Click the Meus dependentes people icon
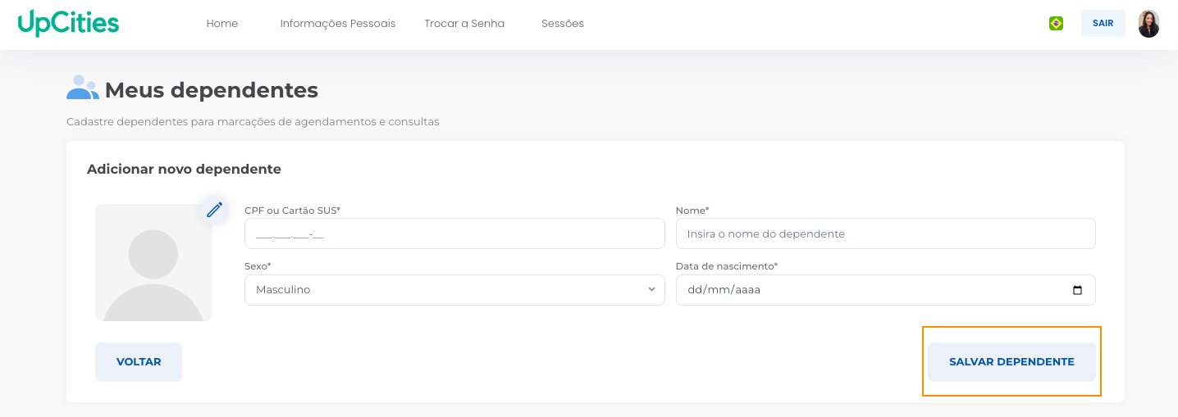This screenshot has width=1178, height=417. tap(82, 88)
